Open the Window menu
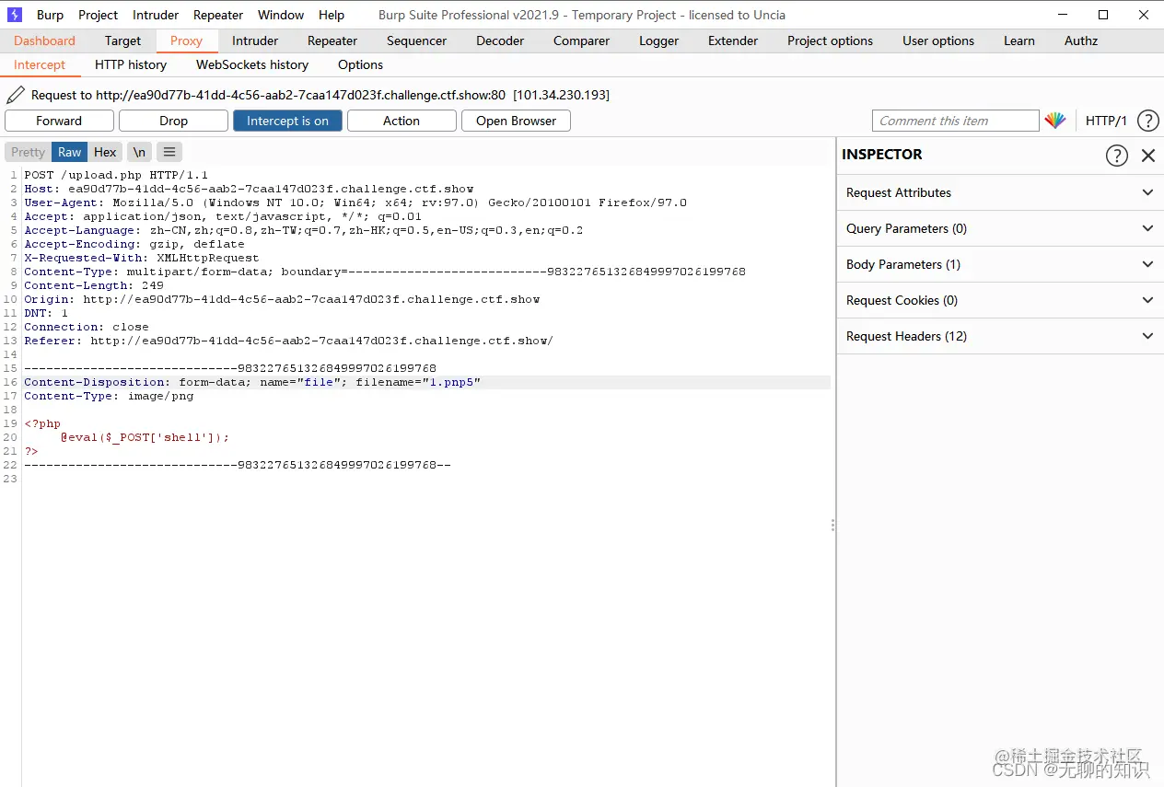 (x=281, y=15)
